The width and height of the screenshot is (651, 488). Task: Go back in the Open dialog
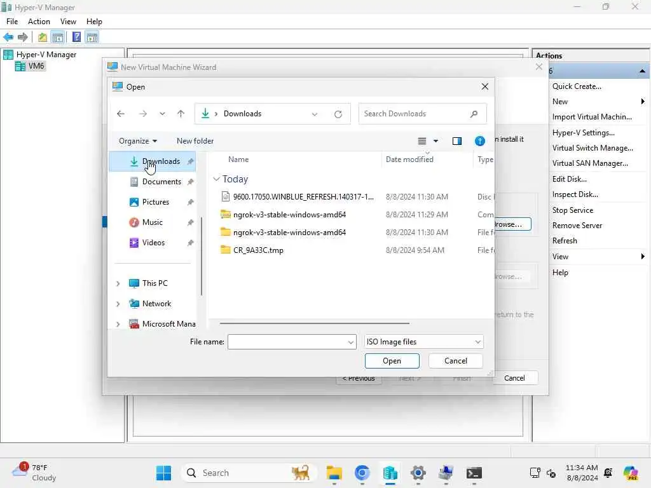[x=121, y=114]
